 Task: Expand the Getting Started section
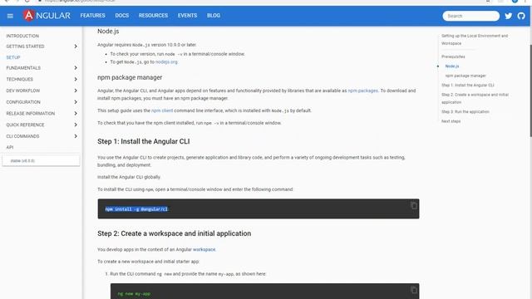42,47
